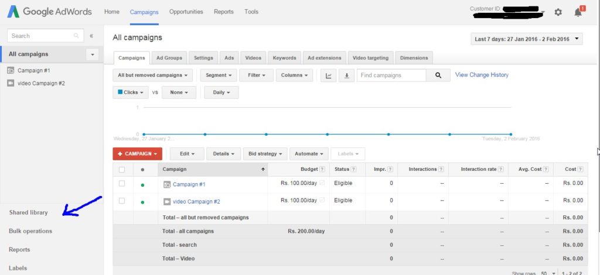This screenshot has height=275, width=600.
Task: Open the All campaigns sidebar dropdown arrow
Action: (92, 54)
